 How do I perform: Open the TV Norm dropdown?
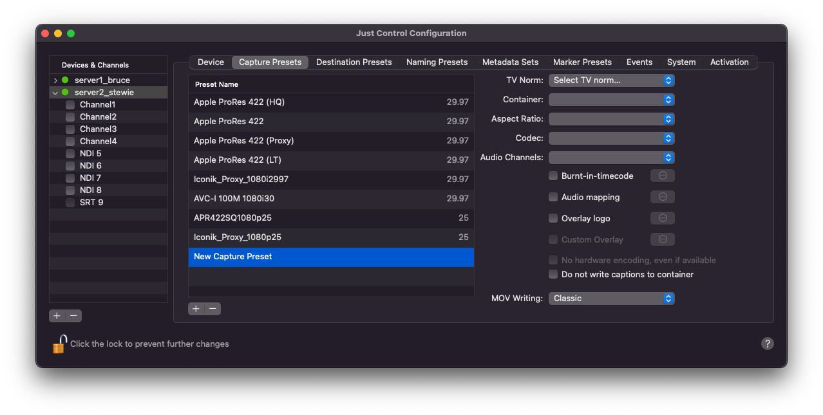pos(611,80)
